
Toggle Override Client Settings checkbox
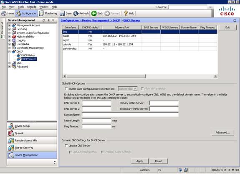tap(102, 152)
